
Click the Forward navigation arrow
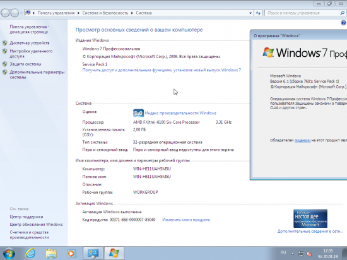pyautogui.click(x=15, y=13)
